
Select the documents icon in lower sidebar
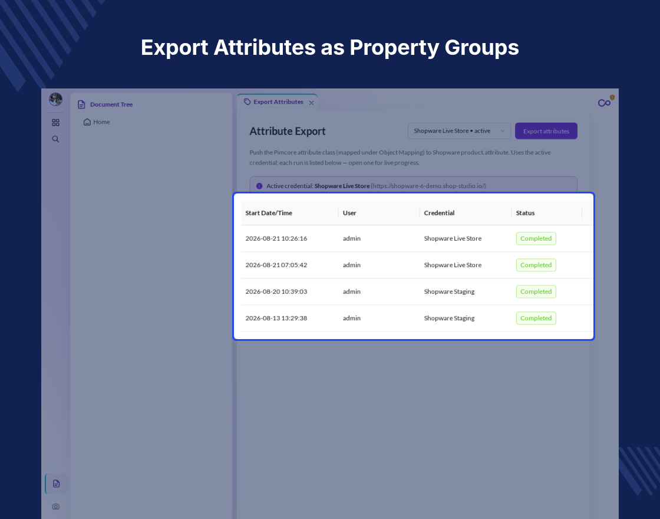(56, 484)
